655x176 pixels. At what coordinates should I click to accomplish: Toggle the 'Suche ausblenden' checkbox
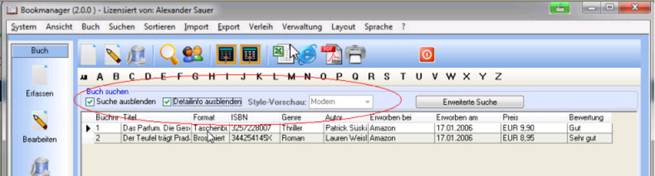[90, 102]
